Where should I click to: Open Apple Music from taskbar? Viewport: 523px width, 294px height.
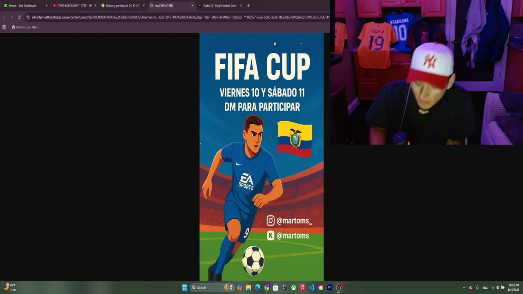pos(302,287)
